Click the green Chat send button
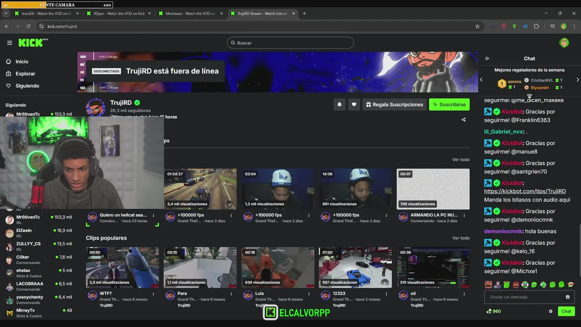The image size is (581, 327). point(566,312)
